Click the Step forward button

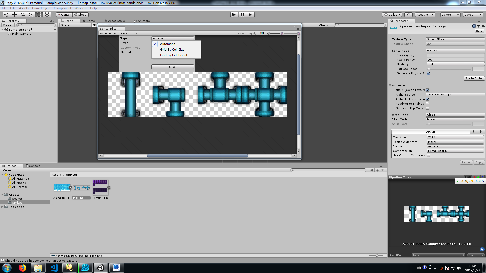point(250,15)
